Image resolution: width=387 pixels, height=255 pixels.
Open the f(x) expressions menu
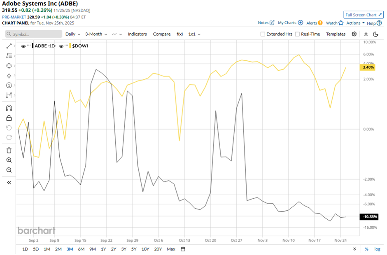point(180,34)
